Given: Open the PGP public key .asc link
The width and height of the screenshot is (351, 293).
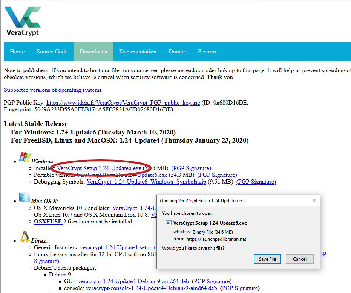Looking at the screenshot, I should (123, 103).
